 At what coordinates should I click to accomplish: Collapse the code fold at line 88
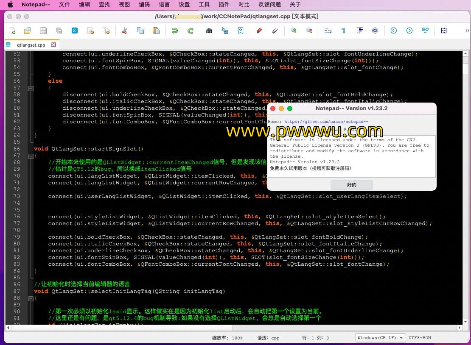coord(31,298)
